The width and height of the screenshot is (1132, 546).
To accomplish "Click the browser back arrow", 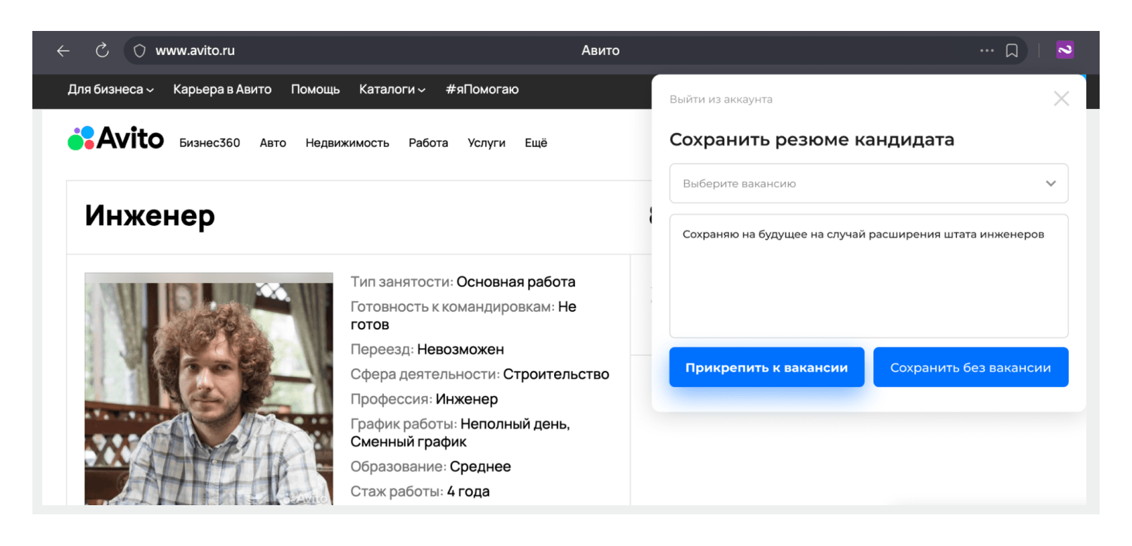I will coord(63,51).
